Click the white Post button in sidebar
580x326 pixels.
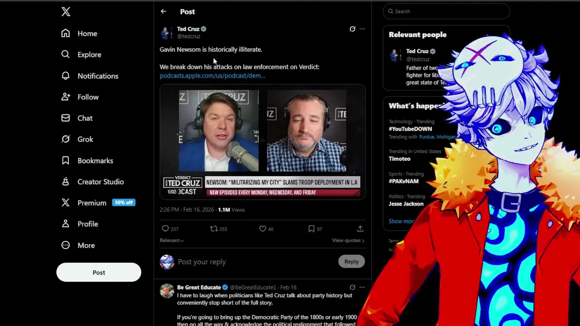tap(99, 272)
